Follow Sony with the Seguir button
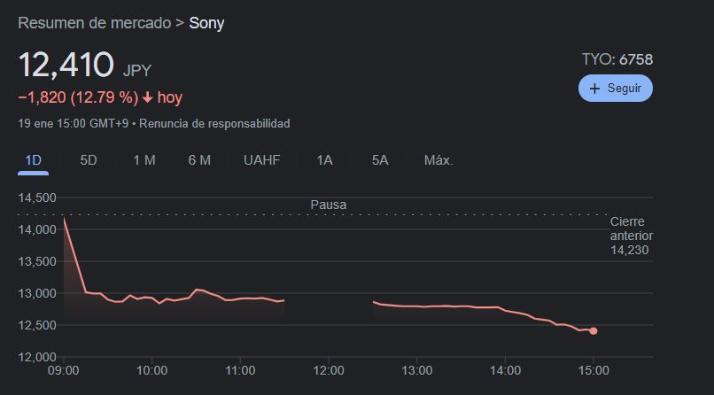 [x=616, y=89]
